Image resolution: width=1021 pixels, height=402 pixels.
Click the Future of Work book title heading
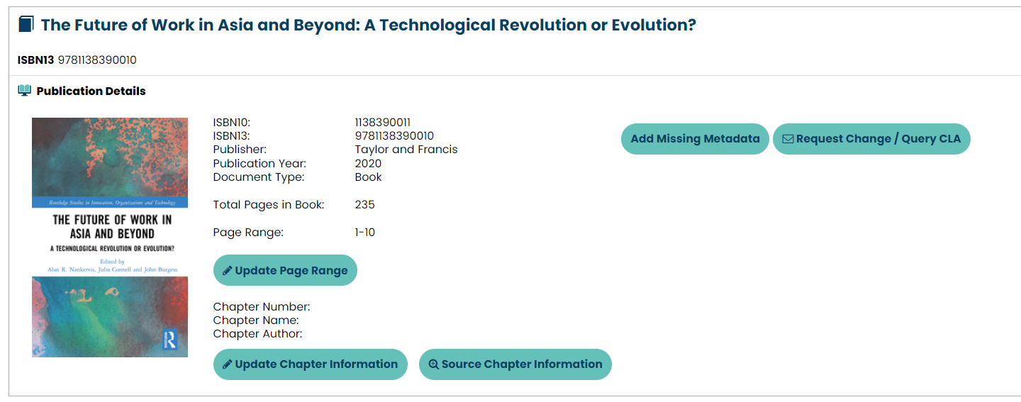368,25
